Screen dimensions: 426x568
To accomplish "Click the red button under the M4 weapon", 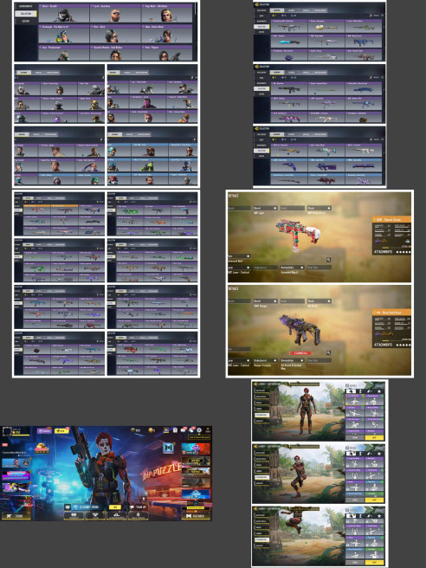I will coord(300,352).
